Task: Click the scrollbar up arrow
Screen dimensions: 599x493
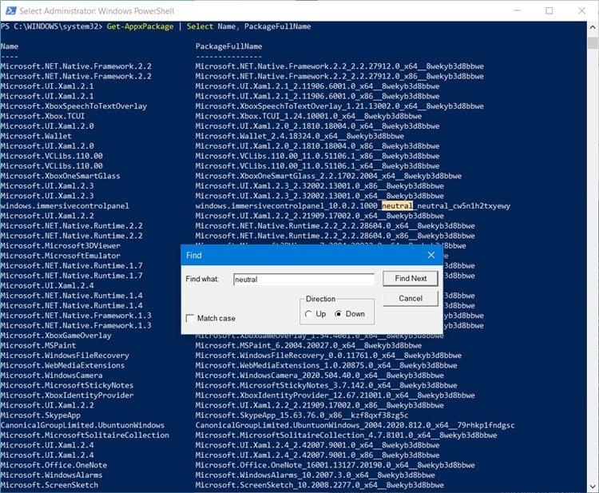Action: (593, 27)
